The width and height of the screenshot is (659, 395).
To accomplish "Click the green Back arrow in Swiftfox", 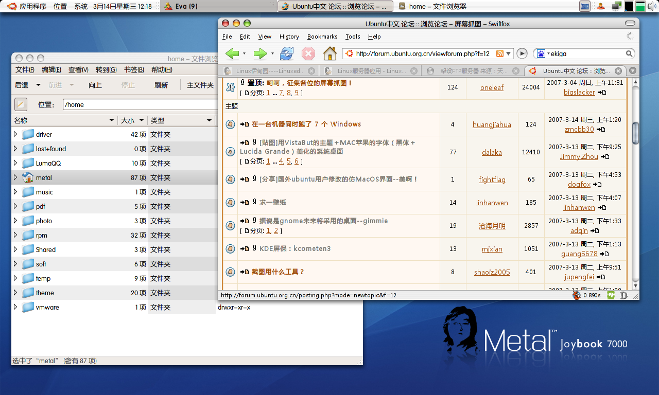I will [233, 53].
